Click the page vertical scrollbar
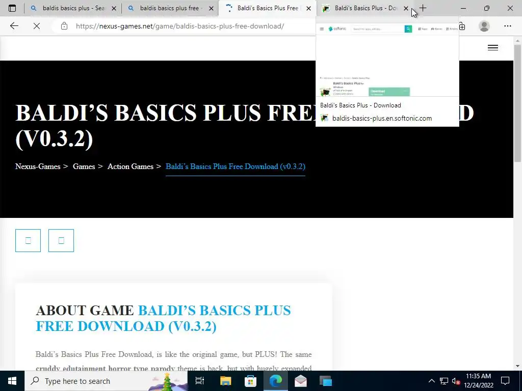Viewport: 522px width, 391px height. pyautogui.click(x=518, y=103)
